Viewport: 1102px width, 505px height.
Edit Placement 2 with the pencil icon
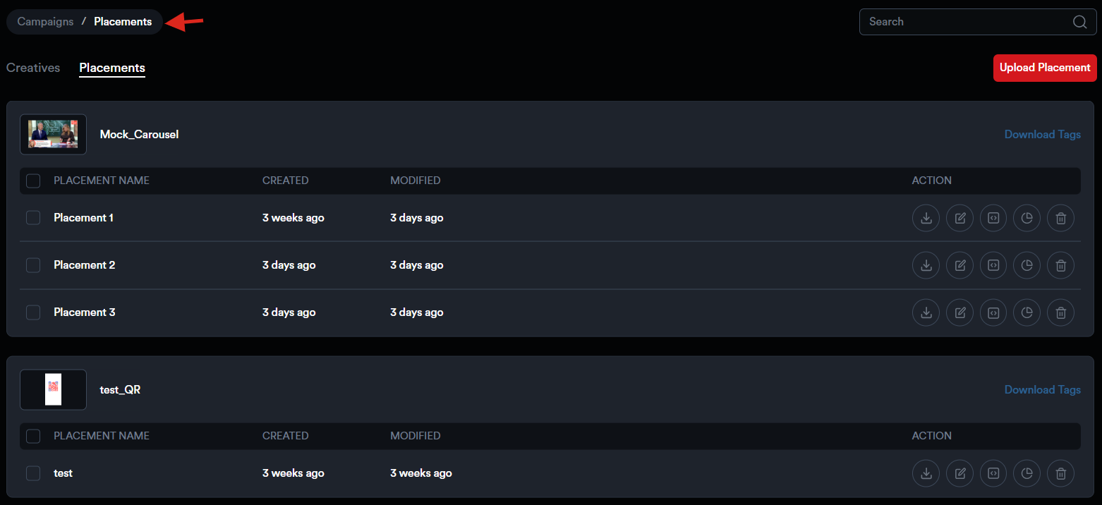click(959, 265)
